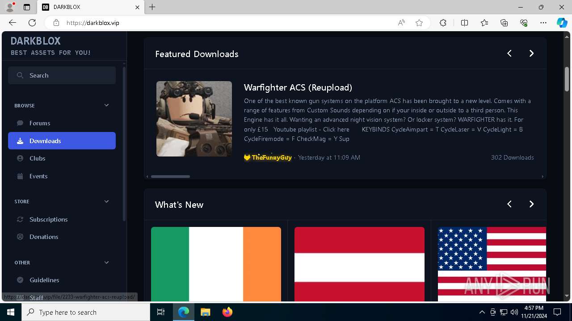This screenshot has width=572, height=321.
Task: Open the Irish flag download thumbnail
Action: [216, 264]
